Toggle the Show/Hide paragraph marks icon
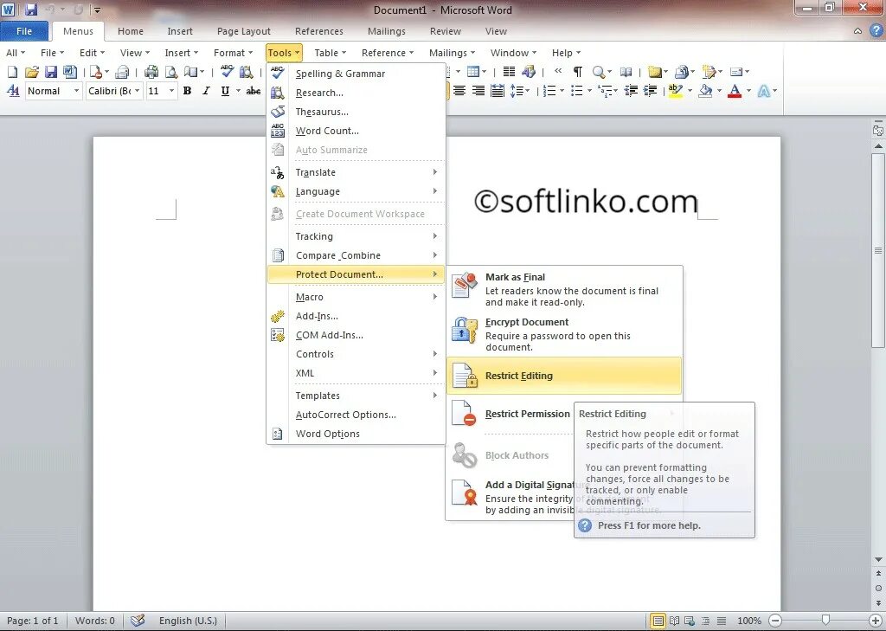This screenshot has height=631, width=886. (x=577, y=72)
